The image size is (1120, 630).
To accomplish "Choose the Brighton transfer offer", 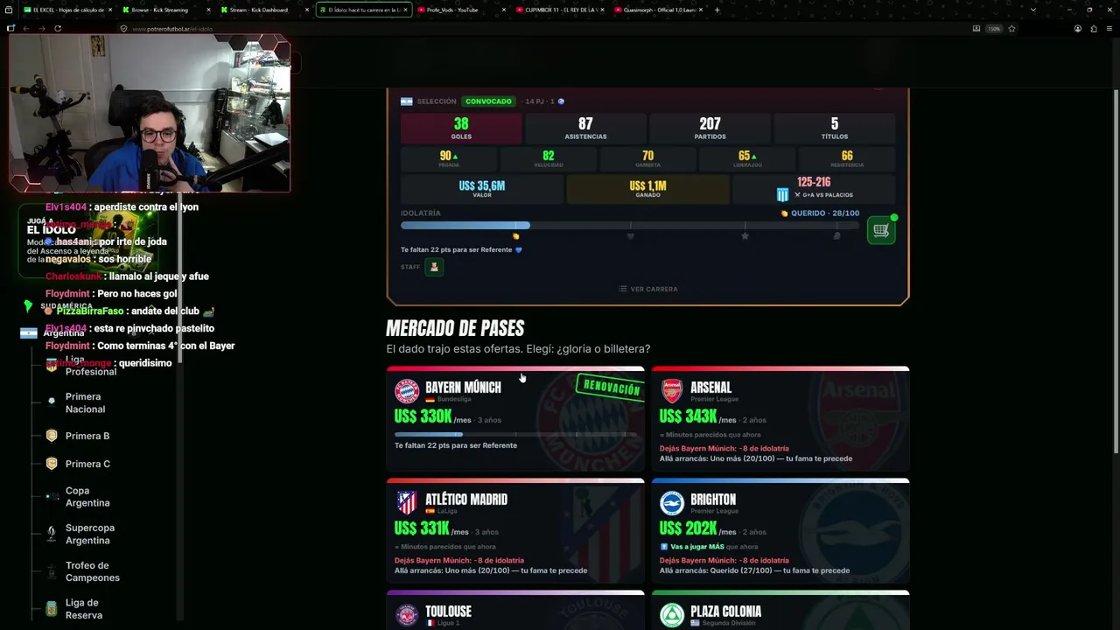I will pyautogui.click(x=780, y=531).
